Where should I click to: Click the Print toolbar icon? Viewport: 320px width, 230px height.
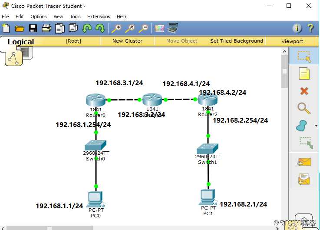coord(46,28)
